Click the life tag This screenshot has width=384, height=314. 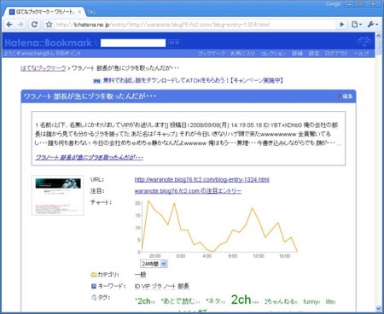pyautogui.click(x=329, y=301)
